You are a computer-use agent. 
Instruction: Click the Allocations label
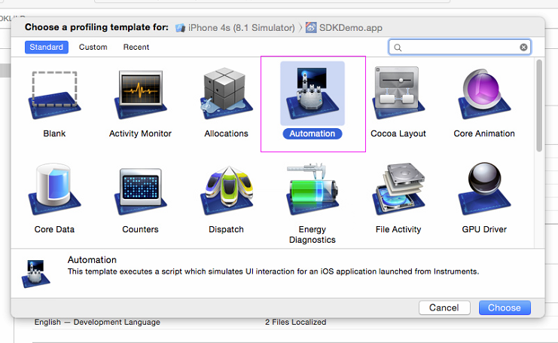click(227, 133)
